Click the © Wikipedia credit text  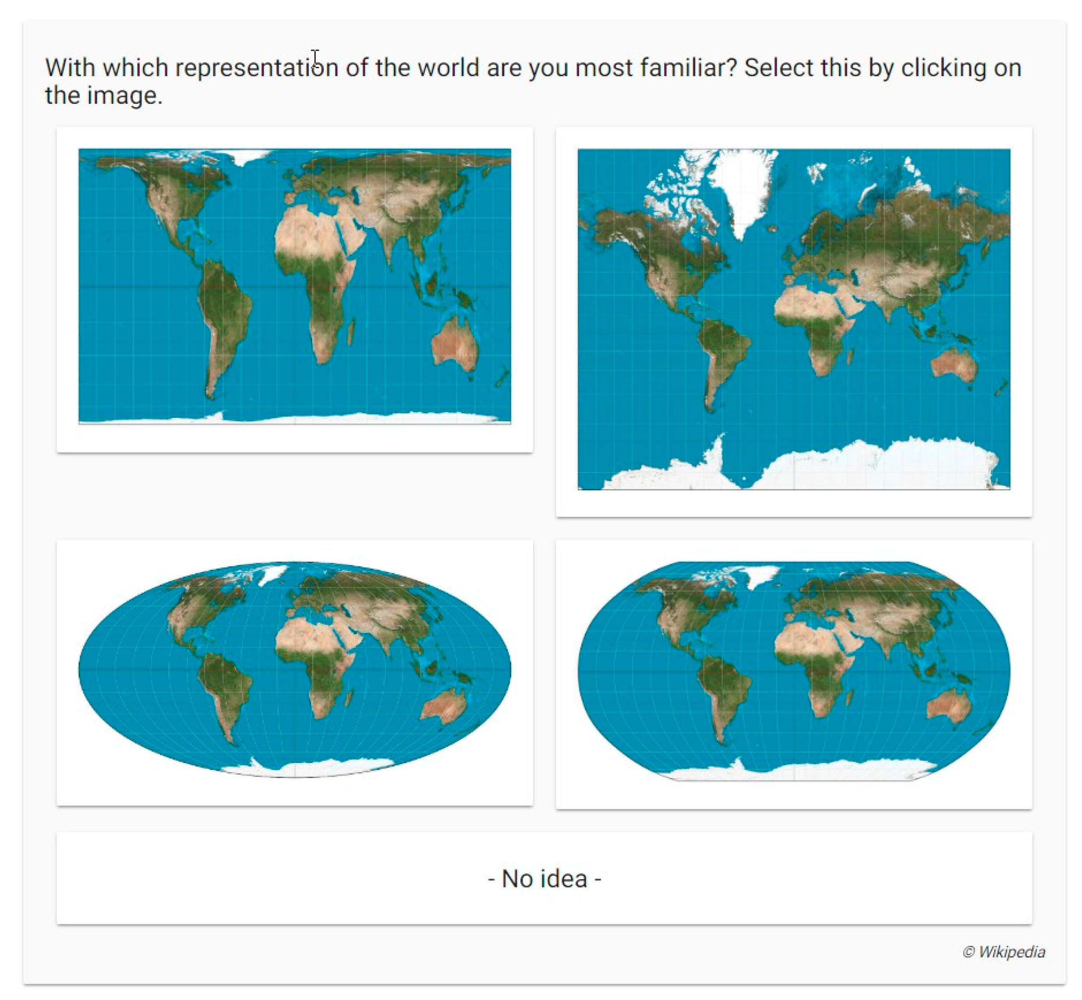1004,952
